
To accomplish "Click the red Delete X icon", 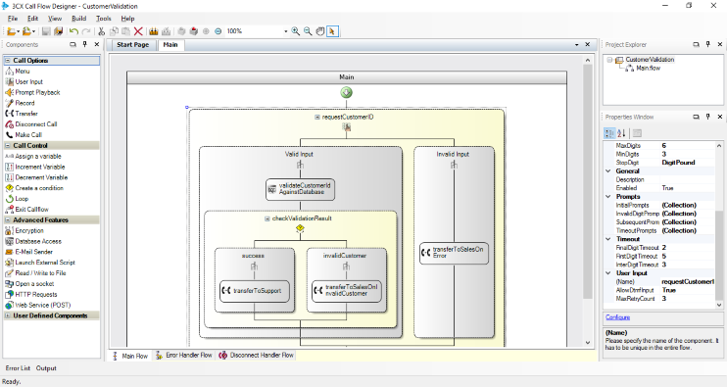I will pyautogui.click(x=138, y=31).
